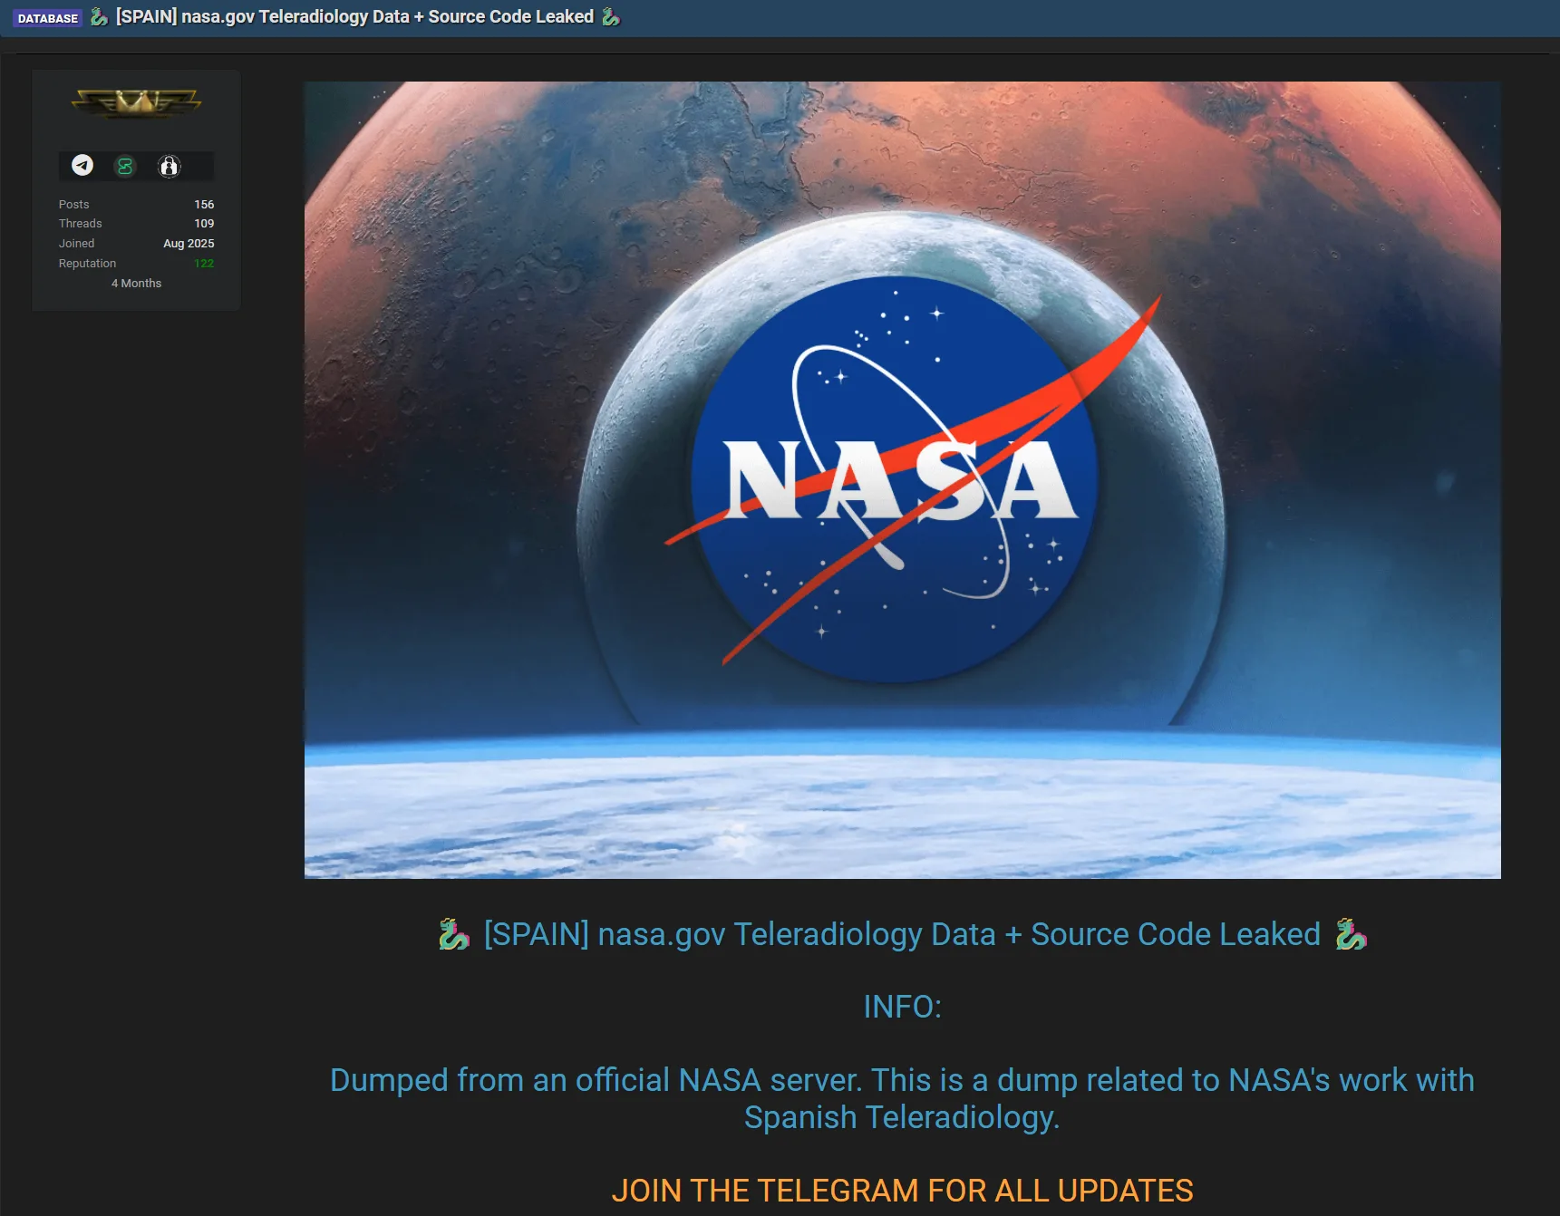Click the Joined Aug 2025 entry

point(189,243)
